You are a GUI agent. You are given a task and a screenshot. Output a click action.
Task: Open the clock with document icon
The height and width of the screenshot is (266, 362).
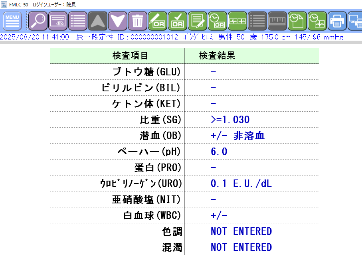click(x=297, y=21)
